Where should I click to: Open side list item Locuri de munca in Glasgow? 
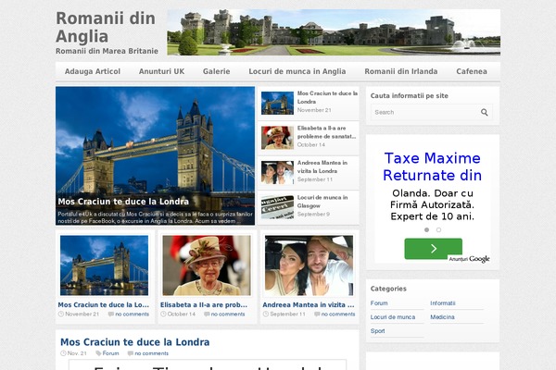tap(322, 202)
